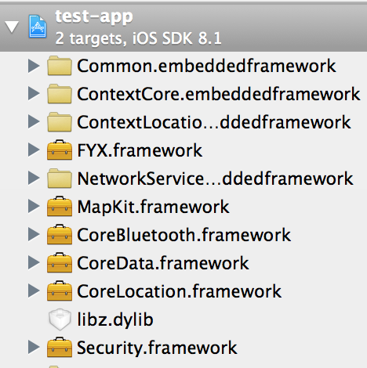
Task: Expand the FYX.framework disclosure triangle
Action: tap(34, 150)
